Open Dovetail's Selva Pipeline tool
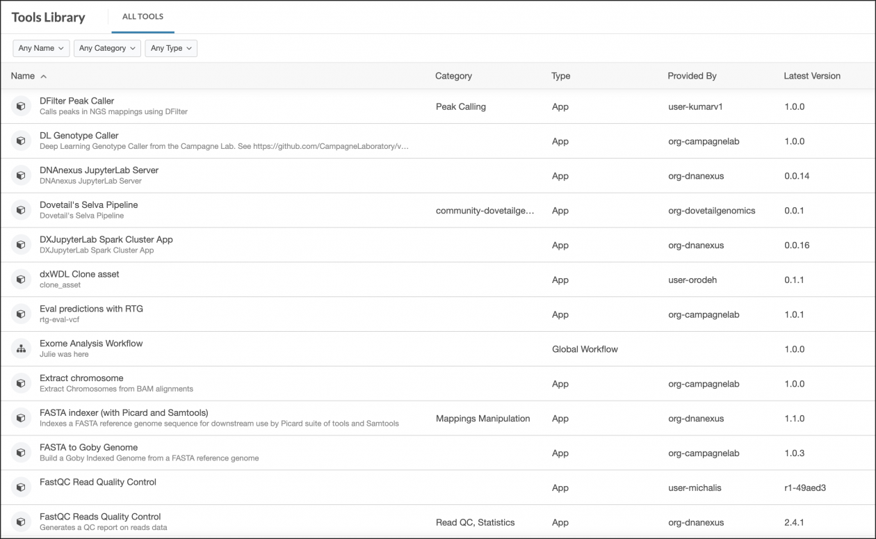Screen dimensions: 876x539 pyautogui.click(x=88, y=204)
